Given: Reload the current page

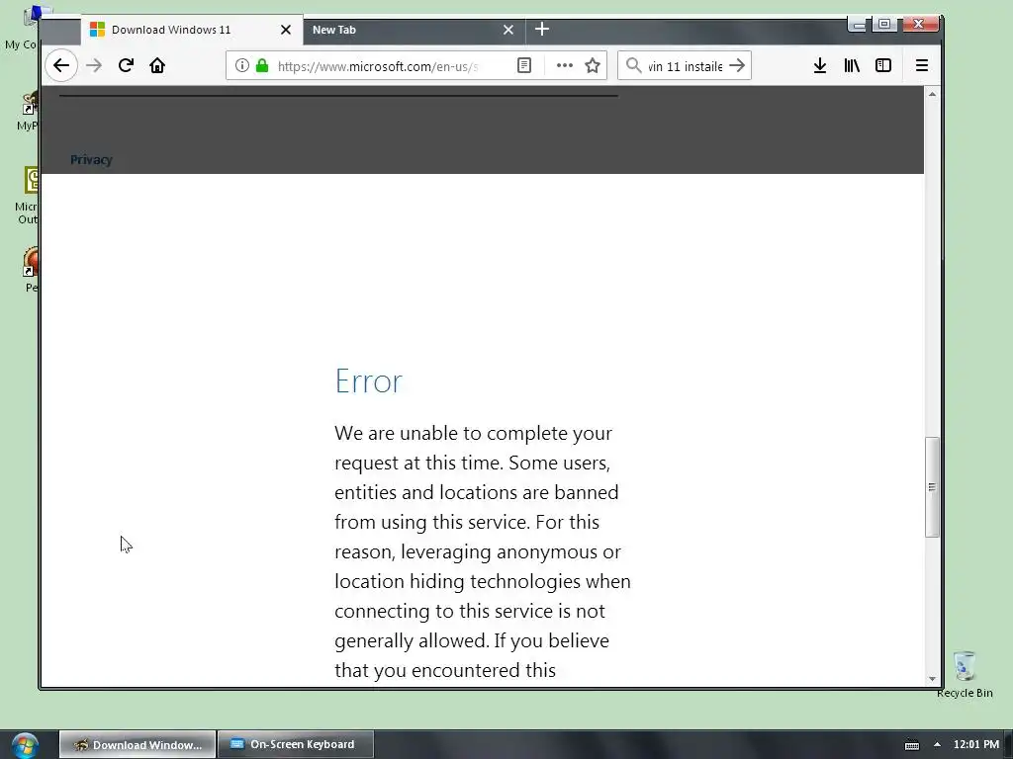Looking at the screenshot, I should [x=126, y=65].
